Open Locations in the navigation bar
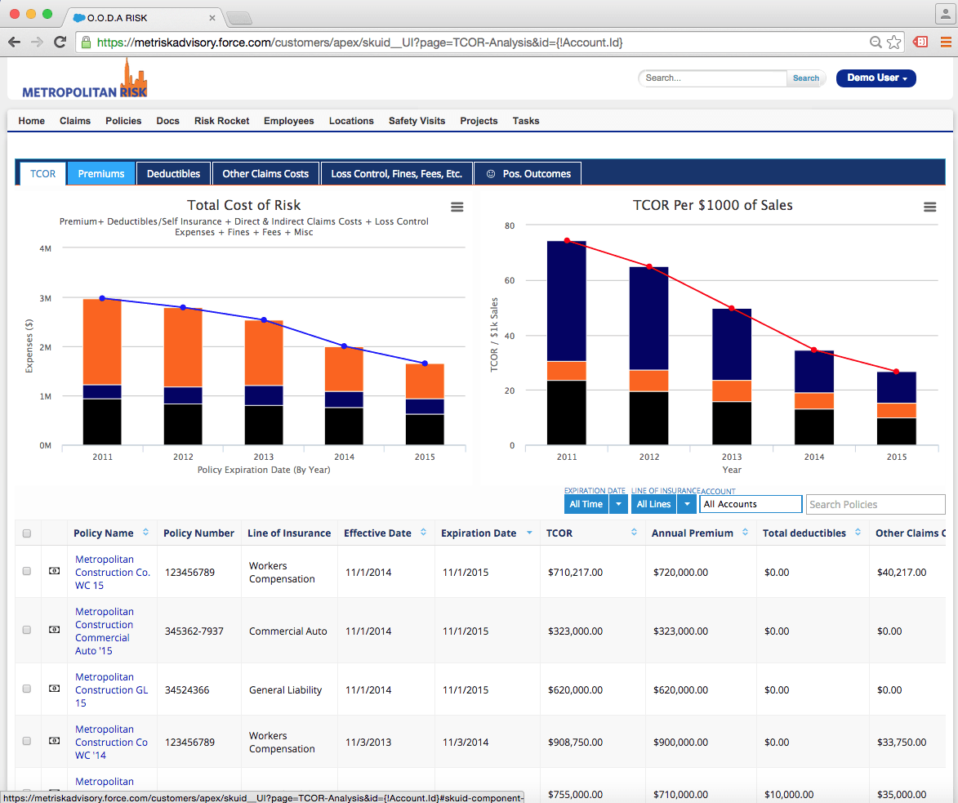Viewport: 958px width, 803px height. (x=351, y=121)
